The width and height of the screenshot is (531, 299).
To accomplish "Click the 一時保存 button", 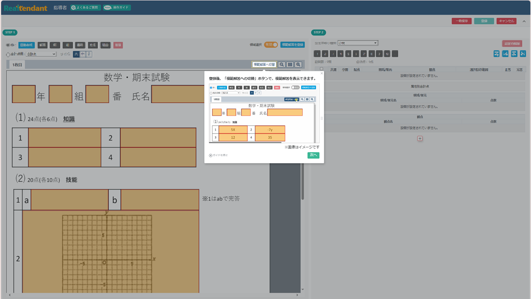I will 461,21.
